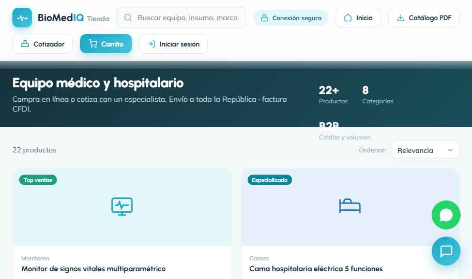Click the login arrow icon beside Iniciar sesión
Image resolution: width=472 pixels, height=279 pixels.
point(151,44)
